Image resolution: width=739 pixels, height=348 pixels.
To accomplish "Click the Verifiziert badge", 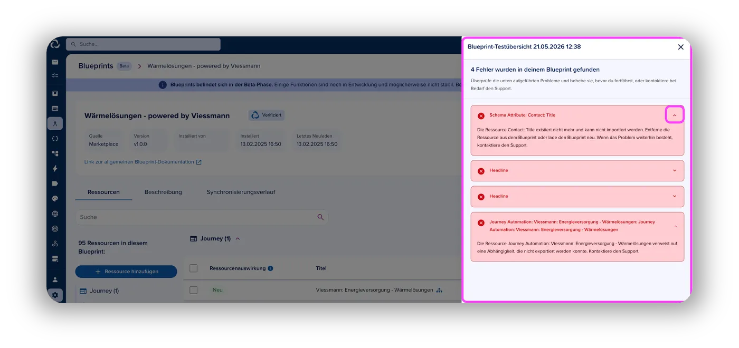I will pos(267,115).
